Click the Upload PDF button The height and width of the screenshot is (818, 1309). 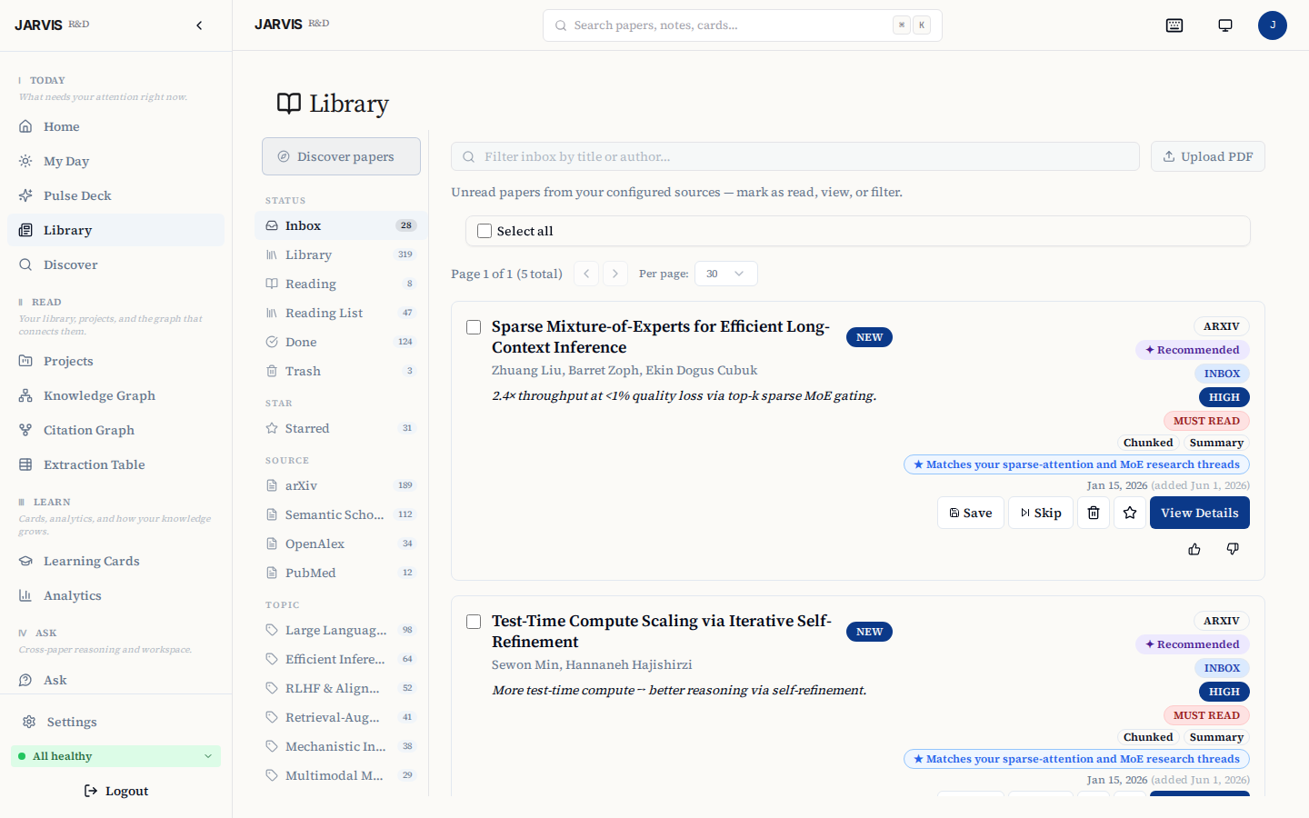pos(1207,156)
